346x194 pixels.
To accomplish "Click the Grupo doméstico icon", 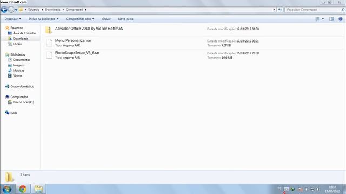I will pos(7,86).
